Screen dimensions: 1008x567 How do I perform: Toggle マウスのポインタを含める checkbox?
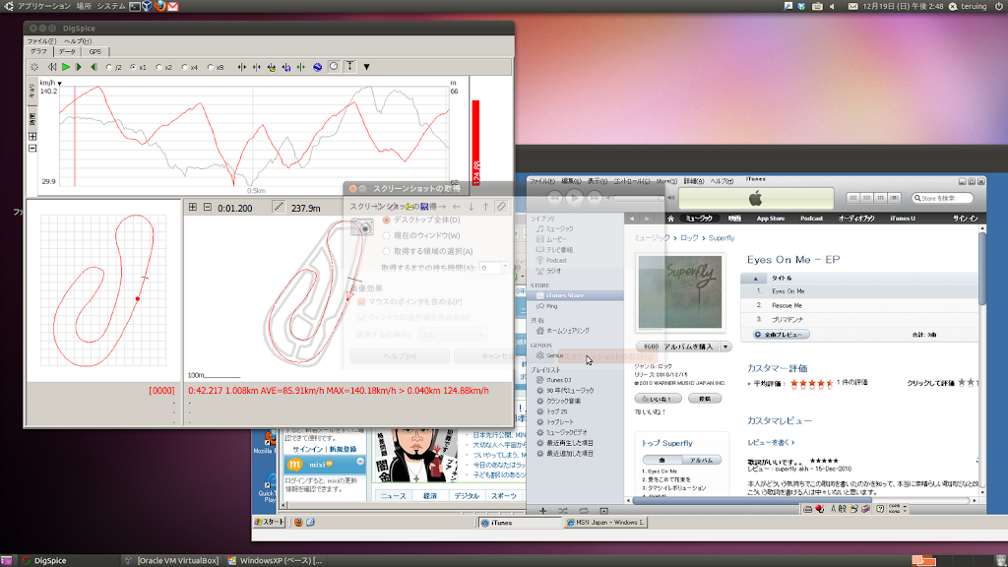(361, 301)
